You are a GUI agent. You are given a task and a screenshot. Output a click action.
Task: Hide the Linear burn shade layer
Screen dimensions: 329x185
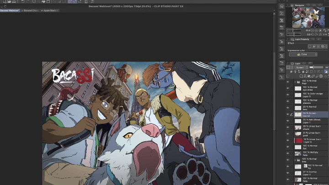pyautogui.click(x=288, y=127)
